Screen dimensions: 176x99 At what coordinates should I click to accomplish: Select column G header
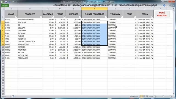pyautogui.click(x=115, y=9)
